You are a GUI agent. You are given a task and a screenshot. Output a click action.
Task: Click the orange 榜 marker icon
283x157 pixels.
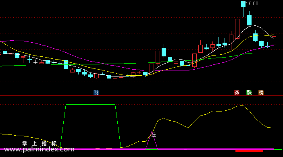coord(261,93)
